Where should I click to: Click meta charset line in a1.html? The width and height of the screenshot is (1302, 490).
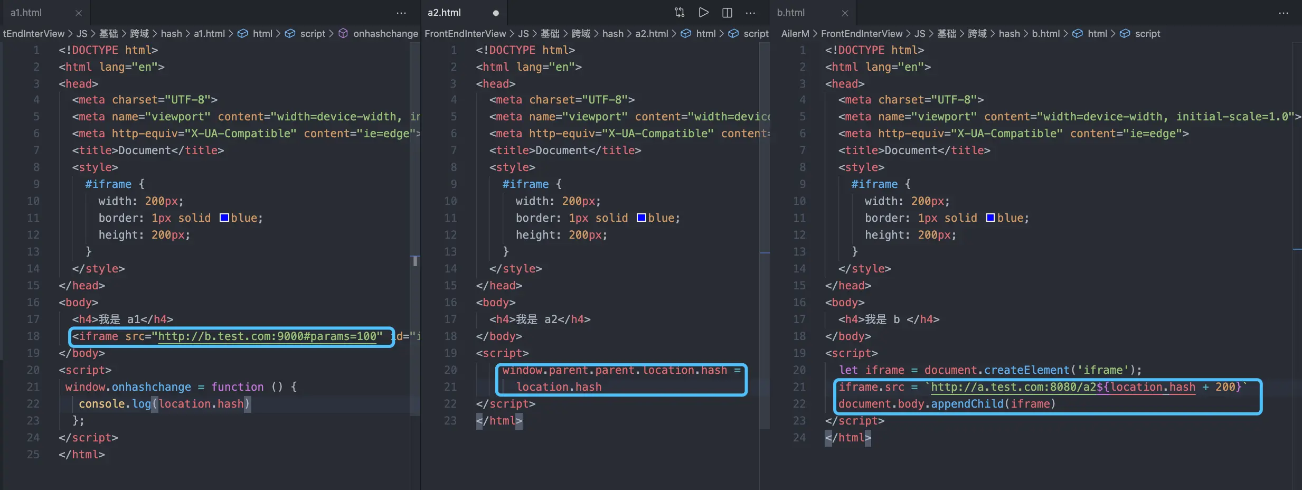point(145,100)
